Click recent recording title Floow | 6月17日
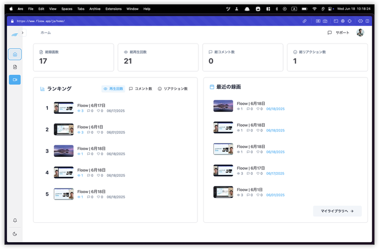The height and width of the screenshot is (249, 379). 251,168
